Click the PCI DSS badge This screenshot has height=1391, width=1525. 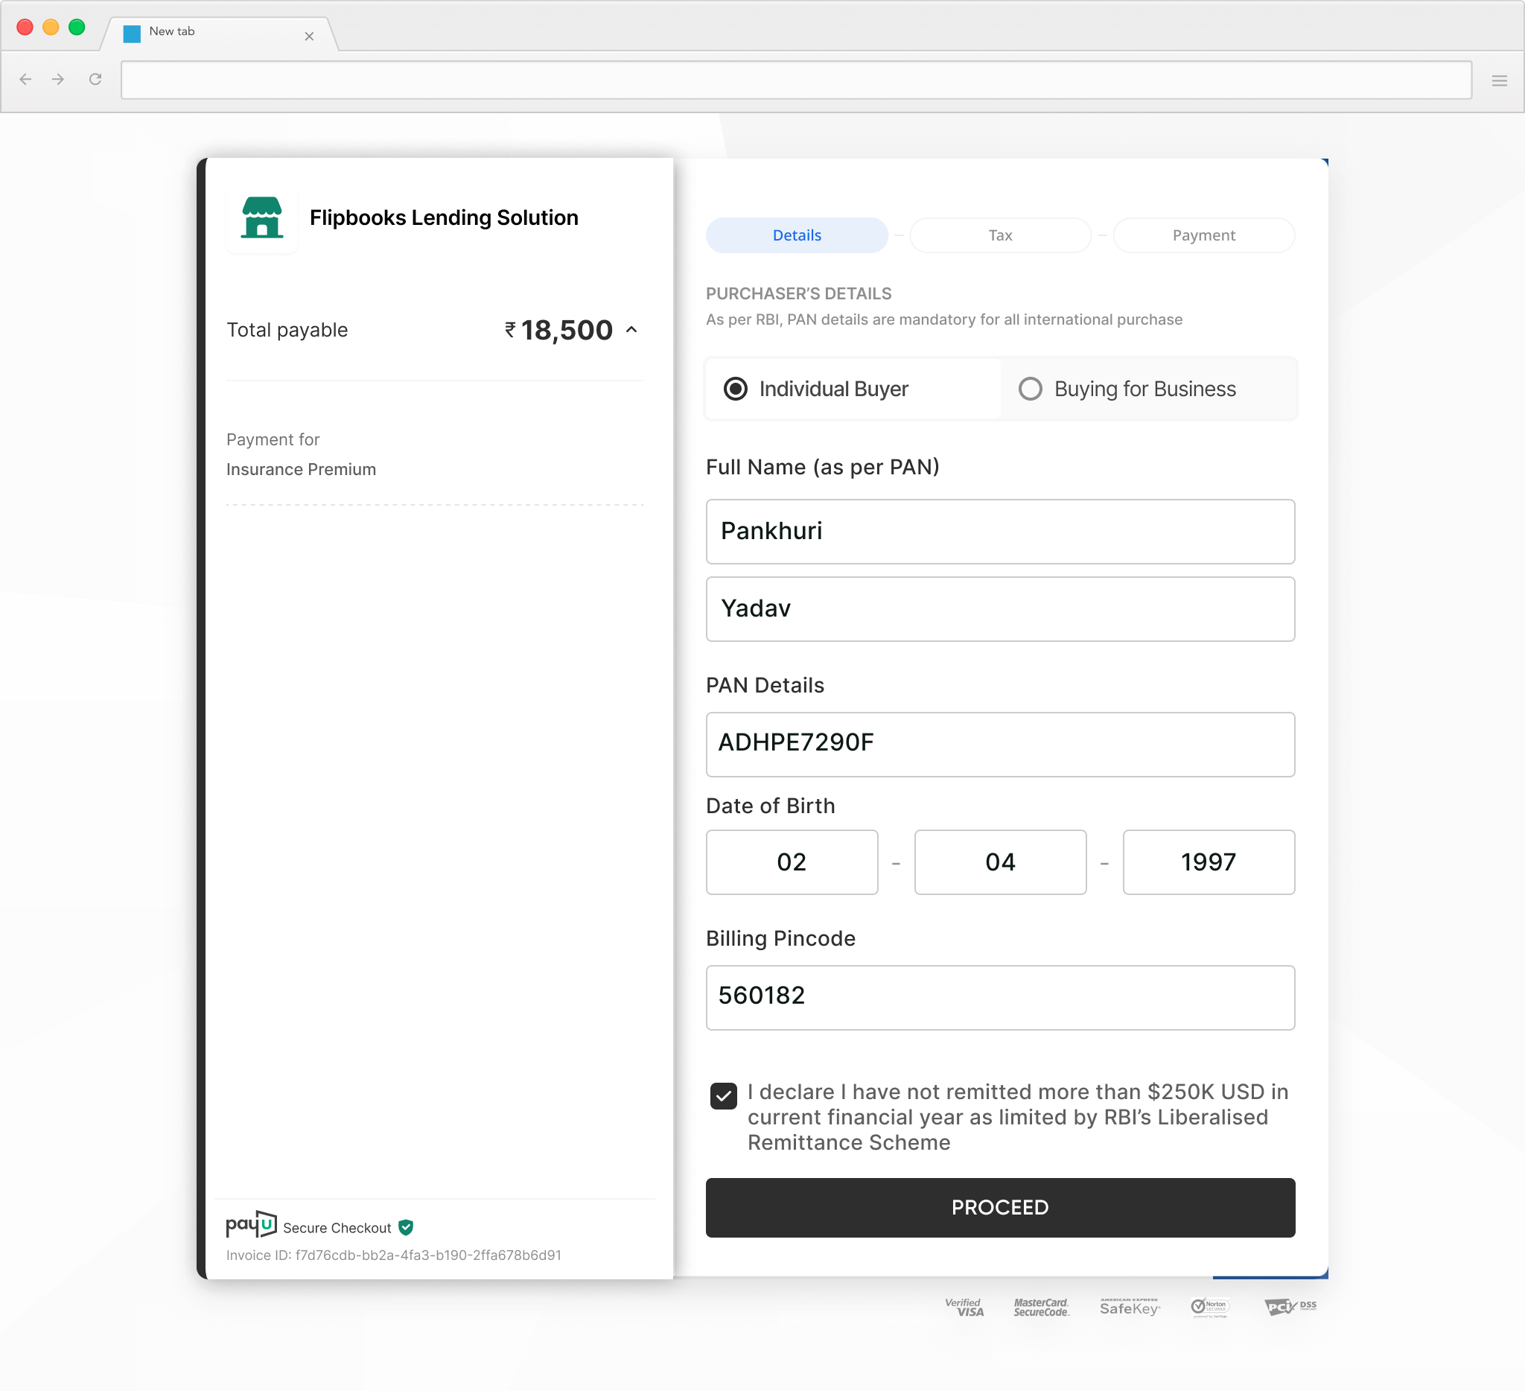[x=1290, y=1307]
